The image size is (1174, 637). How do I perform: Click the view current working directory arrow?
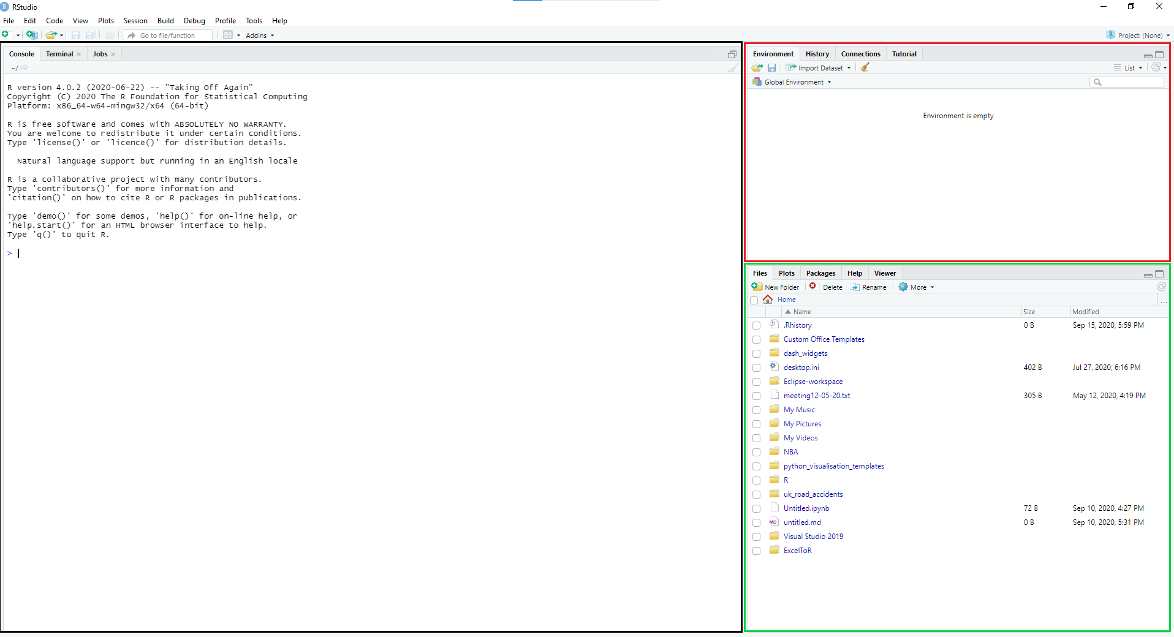tap(25, 67)
